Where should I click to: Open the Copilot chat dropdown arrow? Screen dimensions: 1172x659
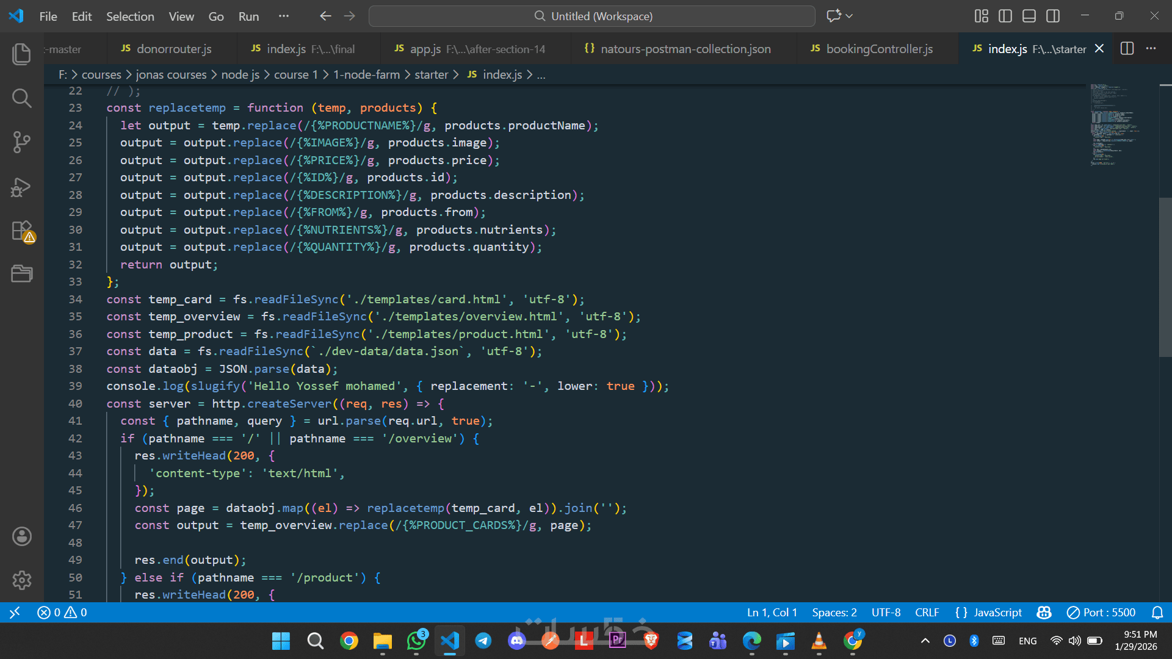click(x=850, y=16)
